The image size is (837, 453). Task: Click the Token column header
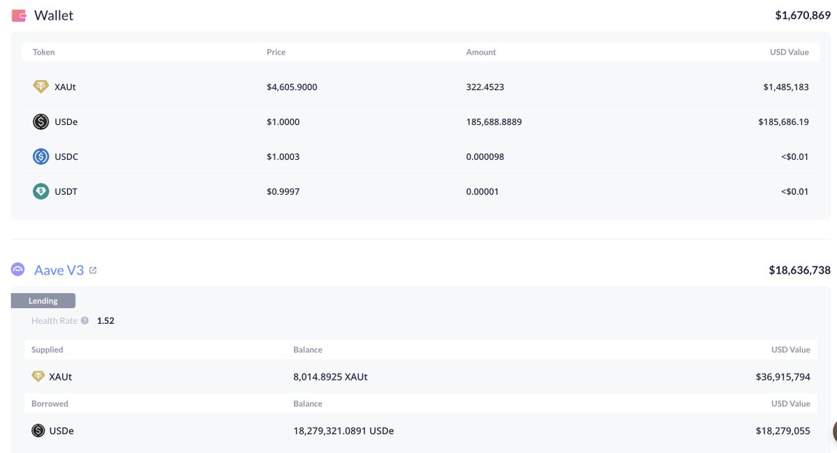pyautogui.click(x=43, y=52)
